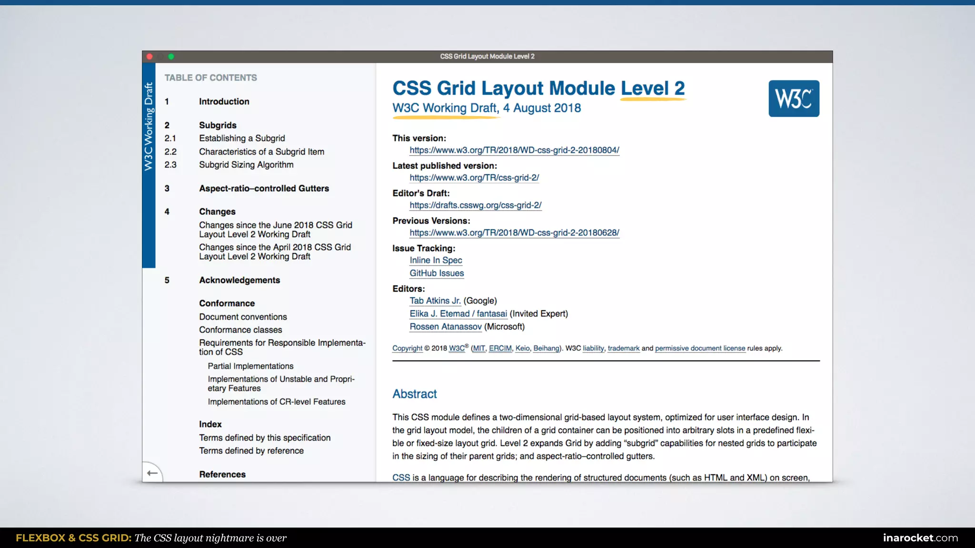975x548 pixels.
Task: Open Aspect-ratio–controlled Gutters section
Action: tap(264, 188)
